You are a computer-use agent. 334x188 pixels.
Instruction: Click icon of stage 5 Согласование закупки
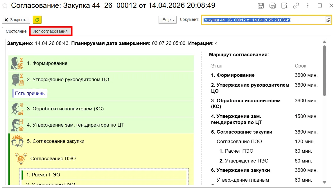click(x=17, y=141)
